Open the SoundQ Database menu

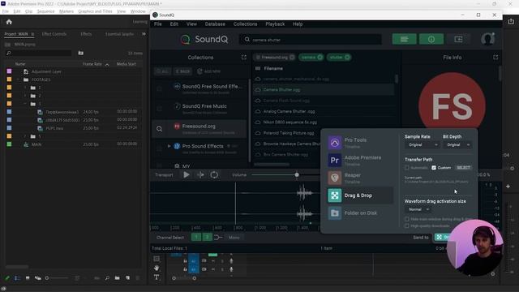pyautogui.click(x=215, y=24)
